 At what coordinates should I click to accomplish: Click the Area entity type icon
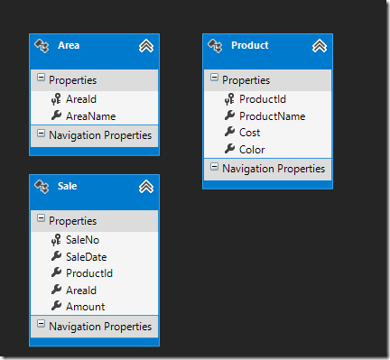pyautogui.click(x=42, y=46)
